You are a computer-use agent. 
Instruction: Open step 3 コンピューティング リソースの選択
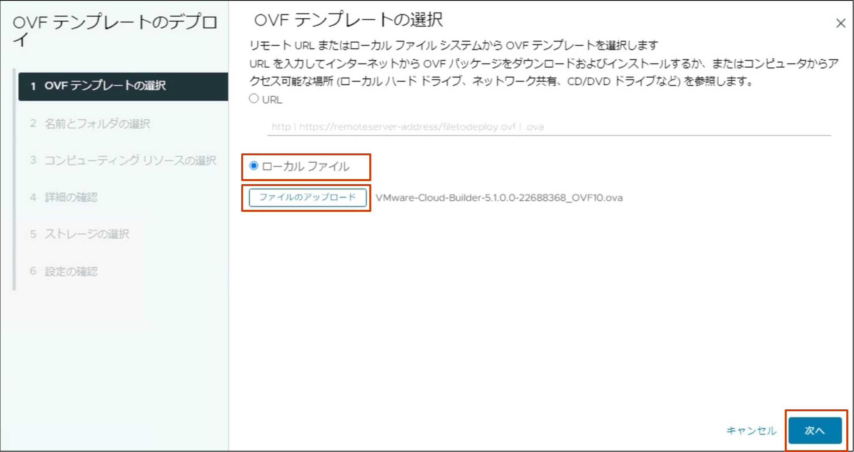pos(123,160)
